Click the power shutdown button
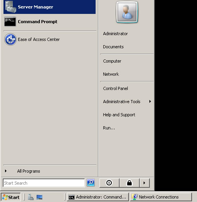 [x=109, y=183]
